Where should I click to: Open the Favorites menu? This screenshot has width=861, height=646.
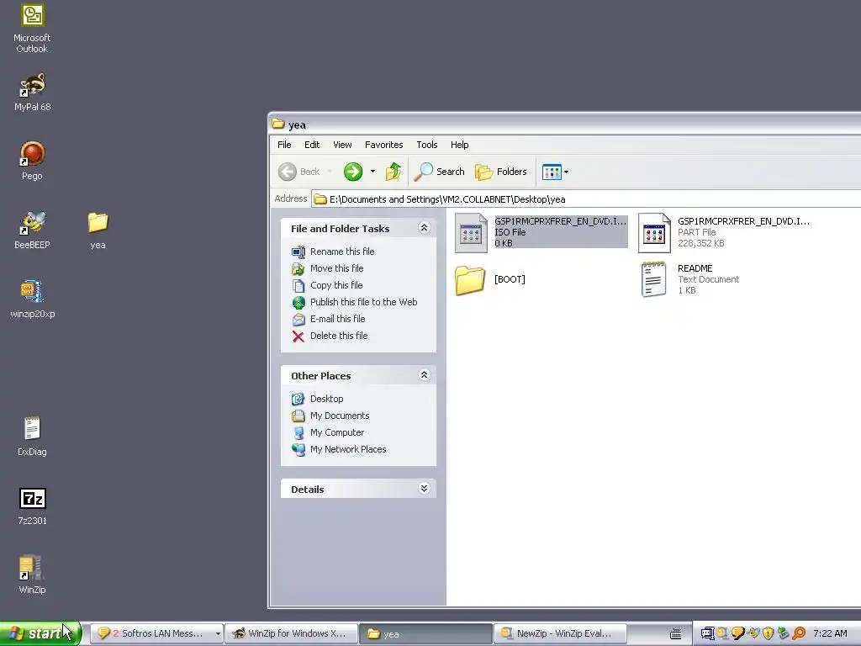click(x=383, y=145)
